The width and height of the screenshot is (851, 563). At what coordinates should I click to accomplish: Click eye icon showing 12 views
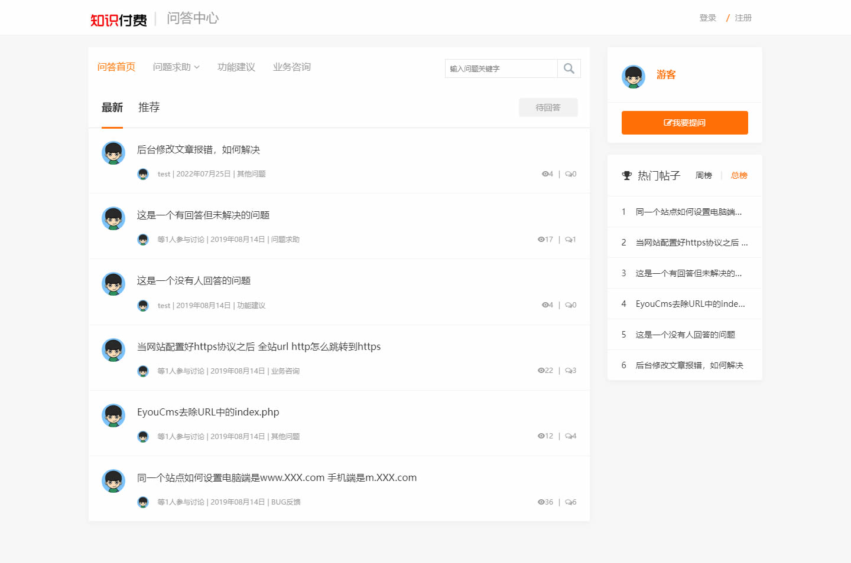pyautogui.click(x=541, y=436)
